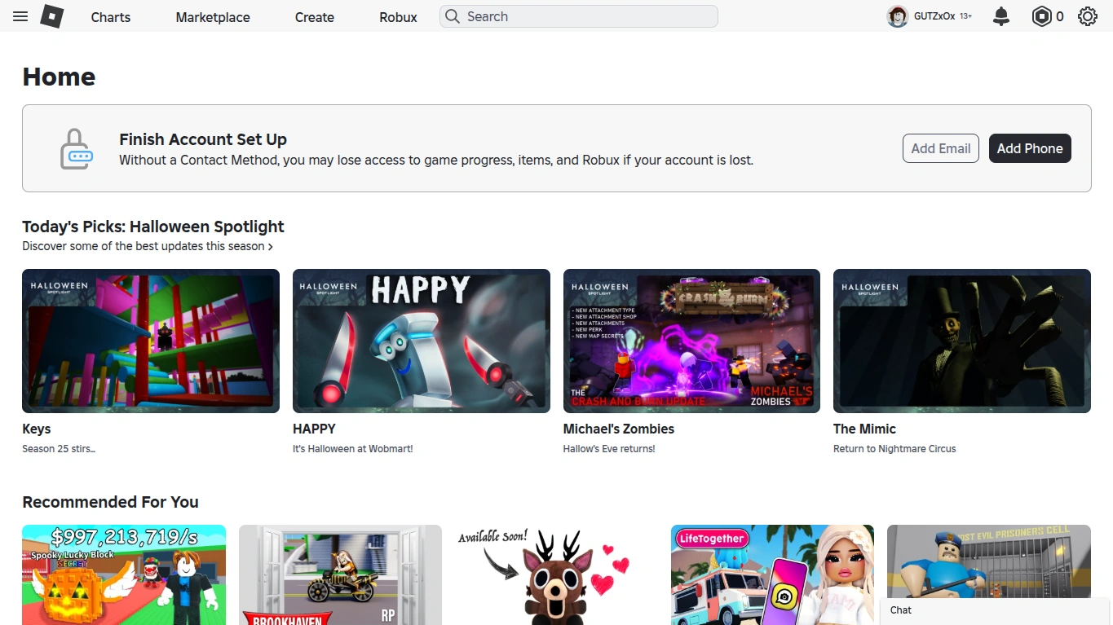The width and height of the screenshot is (1113, 625).
Task: Open the Keys game thumbnail
Action: click(x=151, y=341)
